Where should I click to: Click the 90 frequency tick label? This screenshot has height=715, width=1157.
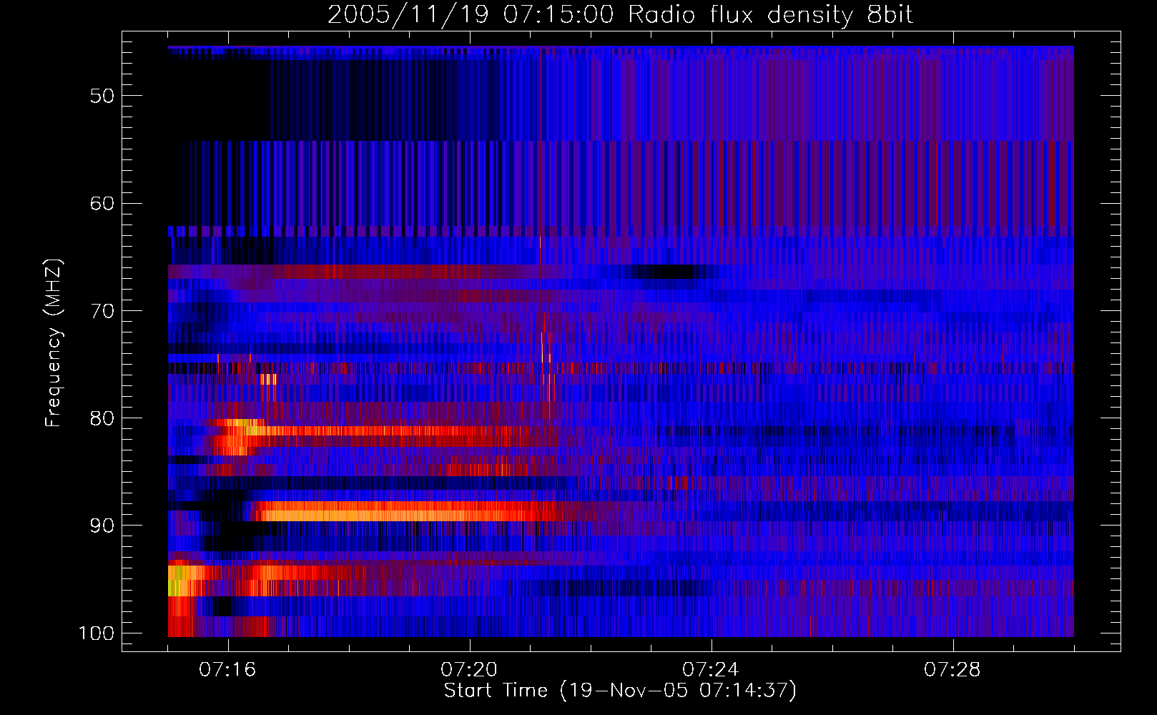(x=102, y=526)
